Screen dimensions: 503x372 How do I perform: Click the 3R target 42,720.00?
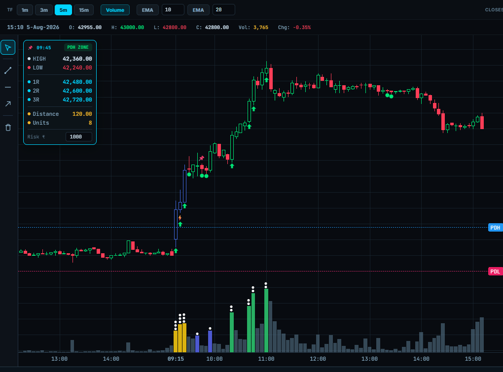(x=77, y=100)
